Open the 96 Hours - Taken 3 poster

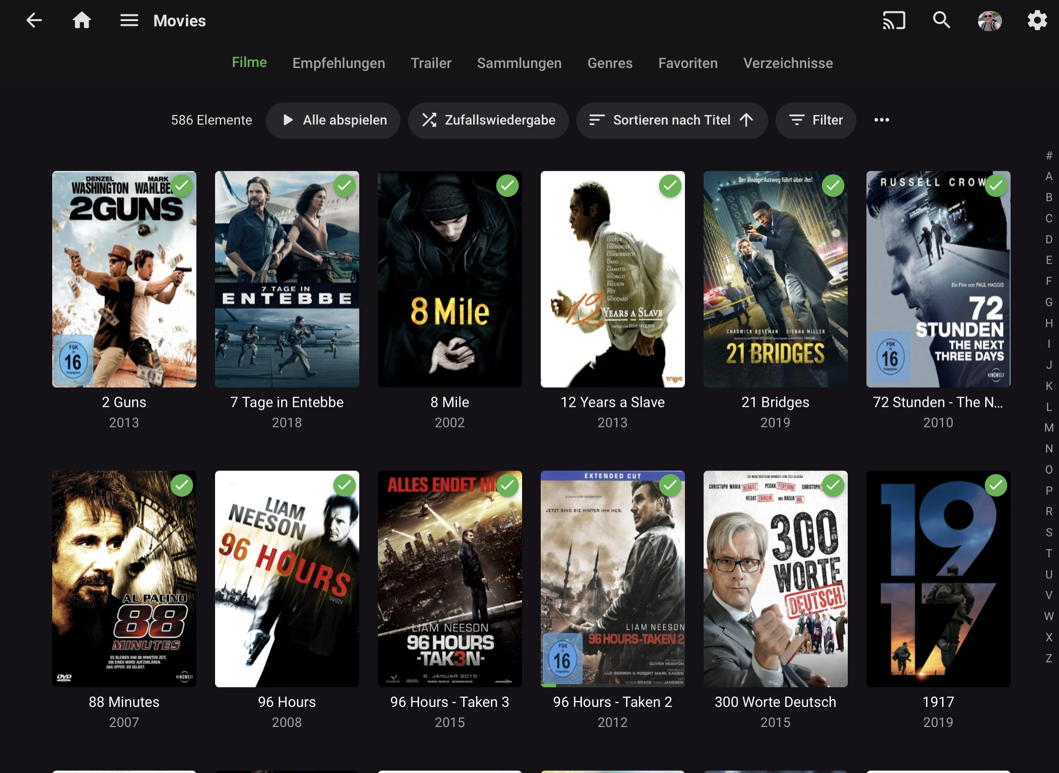click(x=450, y=579)
